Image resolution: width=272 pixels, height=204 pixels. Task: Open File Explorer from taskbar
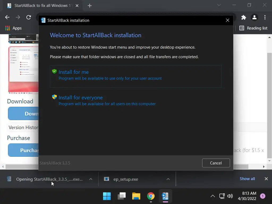pyautogui.click(x=136, y=196)
